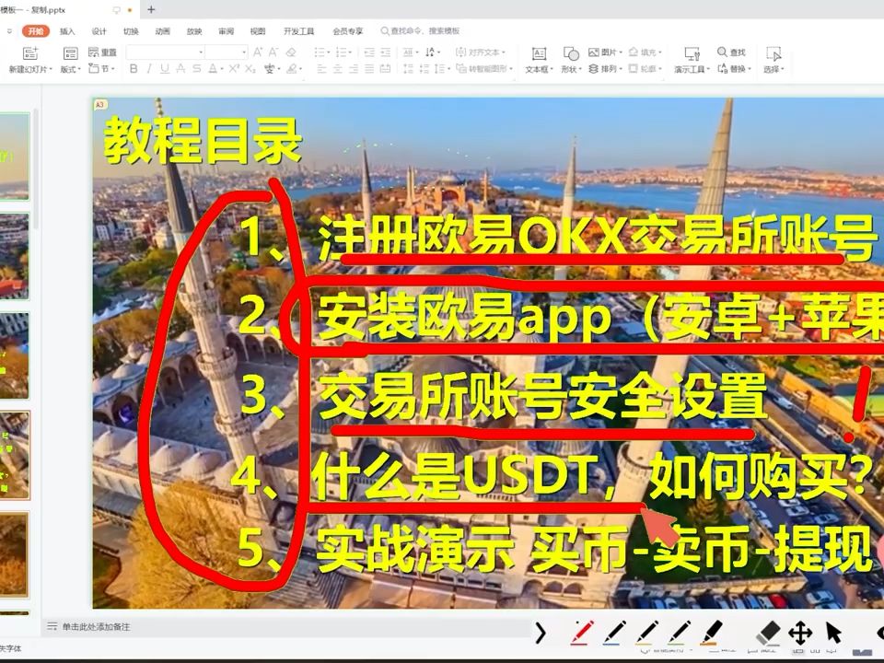Open a new document tab (+)
The image size is (884, 663).
click(151, 9)
